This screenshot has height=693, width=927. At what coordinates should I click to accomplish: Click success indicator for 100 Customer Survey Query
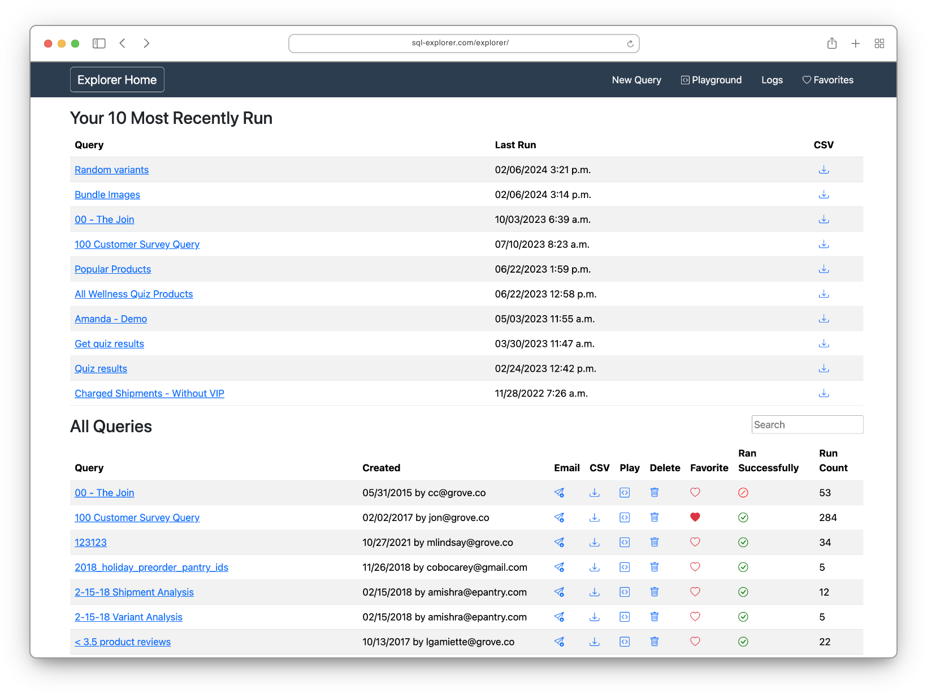click(x=743, y=517)
